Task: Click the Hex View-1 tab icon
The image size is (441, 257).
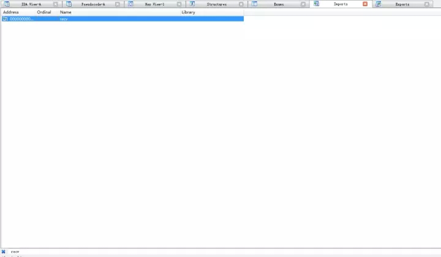Action: pos(131,4)
